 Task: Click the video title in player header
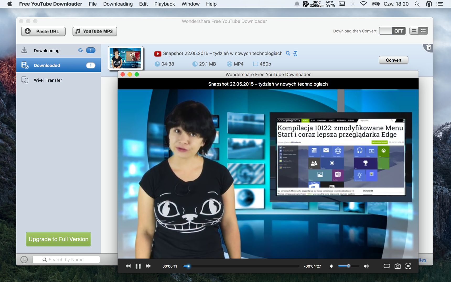(268, 84)
